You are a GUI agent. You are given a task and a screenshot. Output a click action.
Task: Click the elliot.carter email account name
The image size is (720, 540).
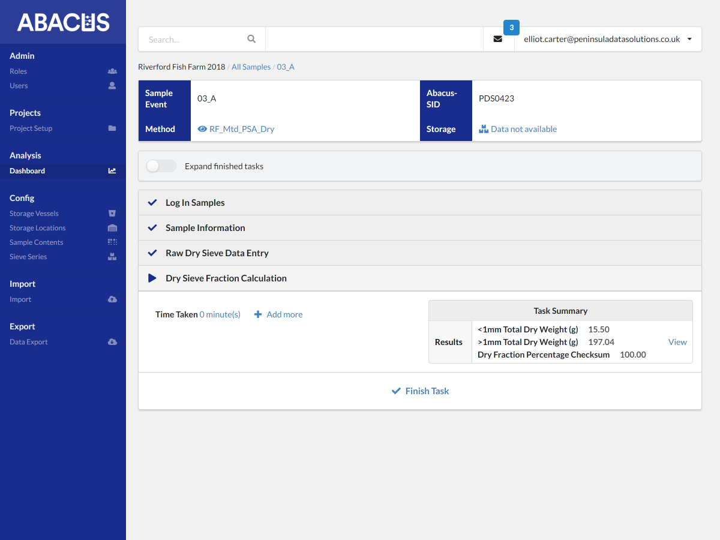(x=602, y=39)
